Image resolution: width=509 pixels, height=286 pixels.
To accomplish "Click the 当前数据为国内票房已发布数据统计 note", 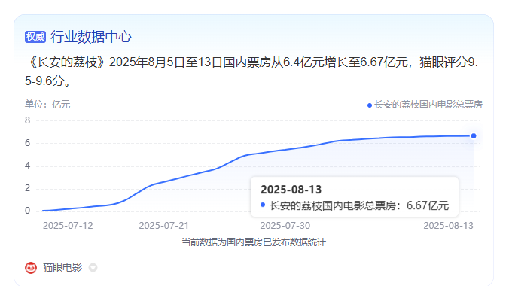I will point(254,242).
